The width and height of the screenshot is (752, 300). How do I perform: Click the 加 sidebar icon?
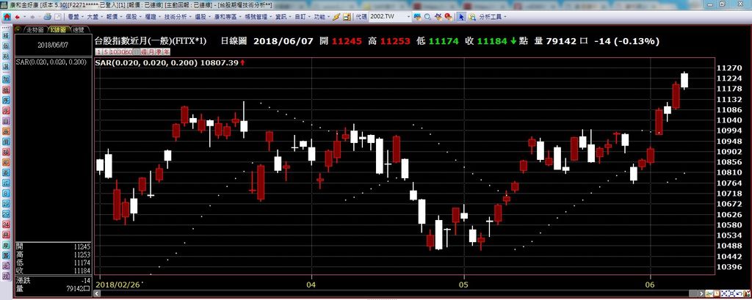[6, 79]
